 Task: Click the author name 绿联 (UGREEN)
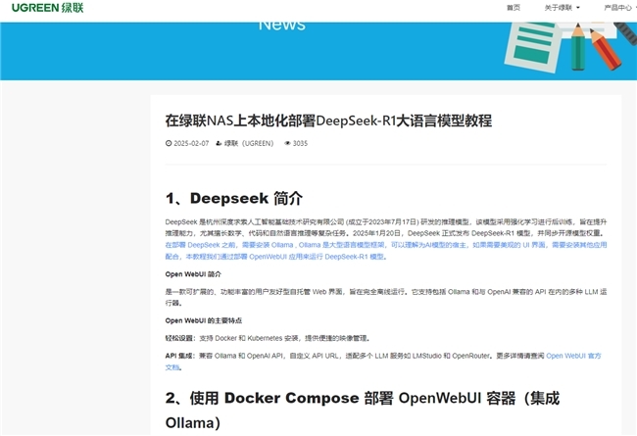point(249,143)
